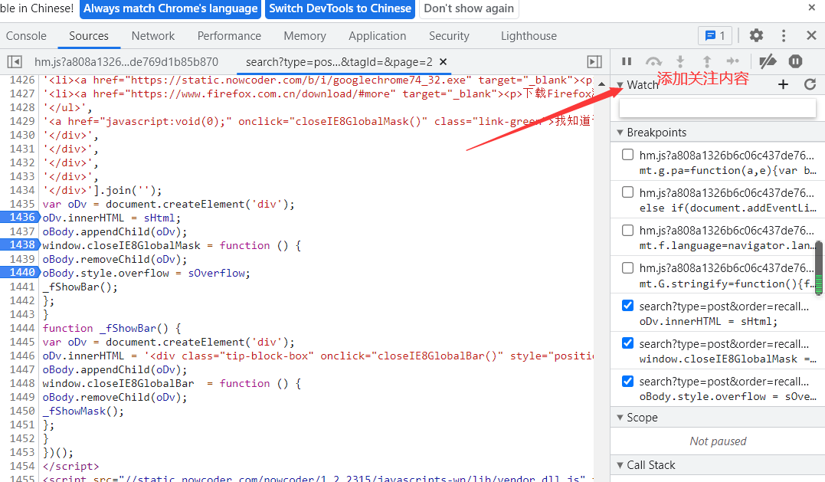825x482 pixels.
Task: Close the DevTools panel
Action: click(x=811, y=35)
